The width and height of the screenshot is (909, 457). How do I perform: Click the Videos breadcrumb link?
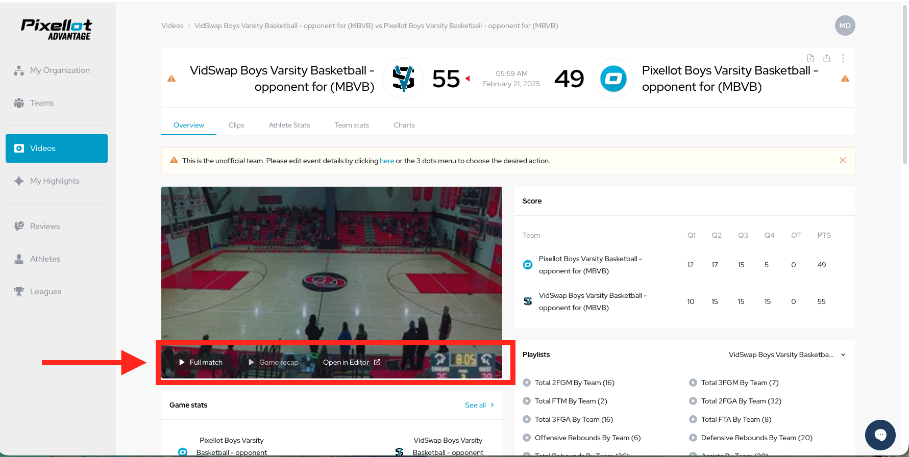click(172, 26)
